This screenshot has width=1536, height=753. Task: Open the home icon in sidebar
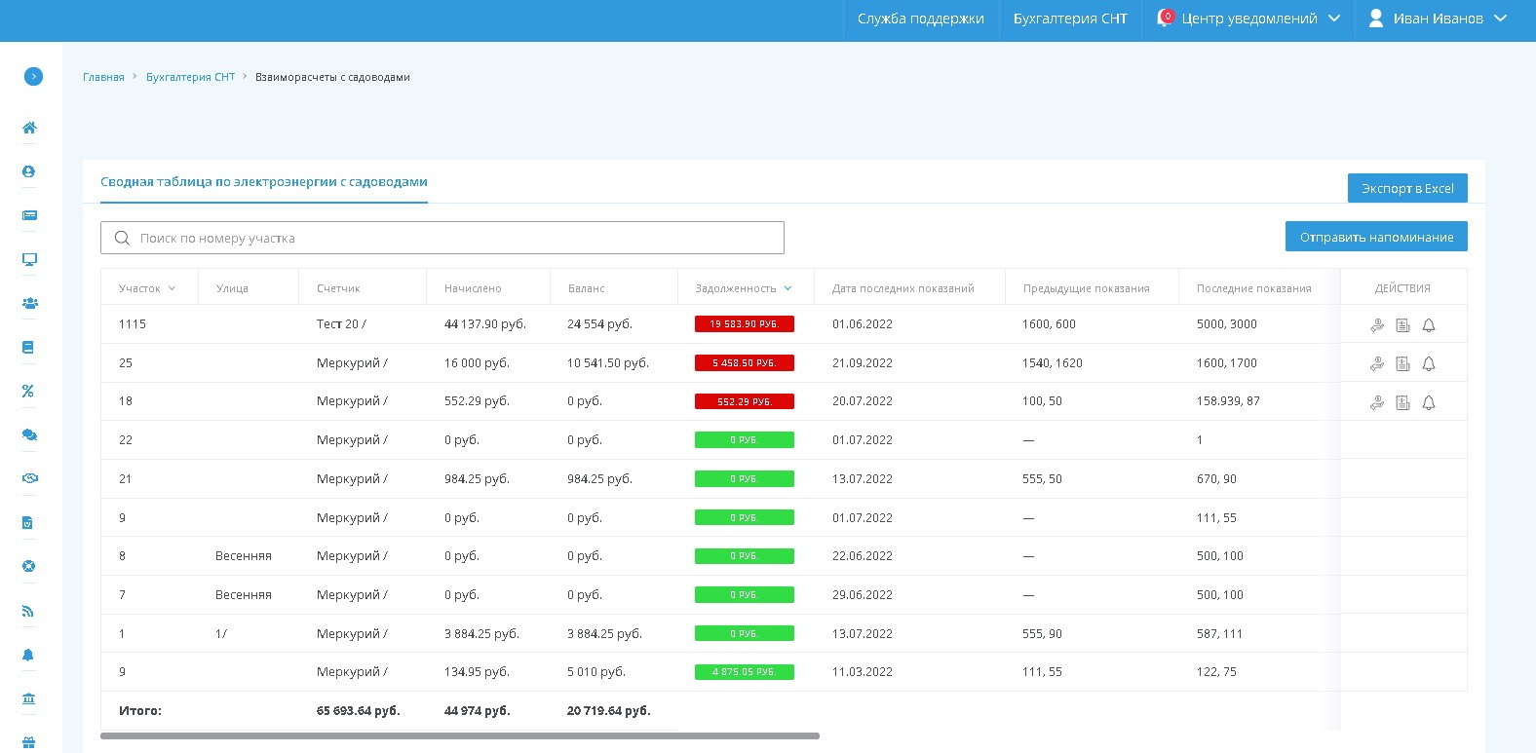29,128
